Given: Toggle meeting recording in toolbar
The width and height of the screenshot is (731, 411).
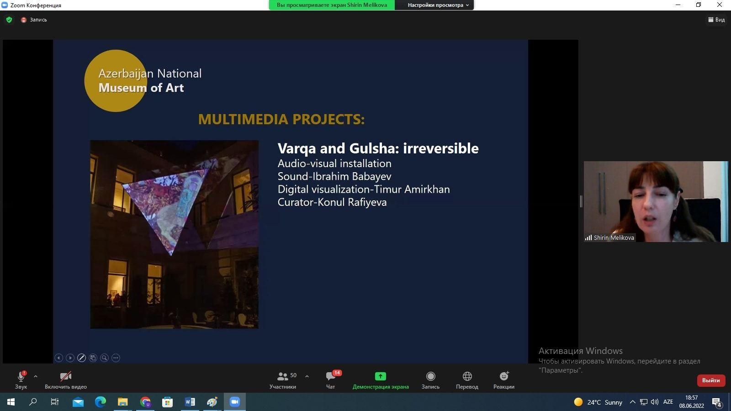Looking at the screenshot, I should click(x=430, y=379).
